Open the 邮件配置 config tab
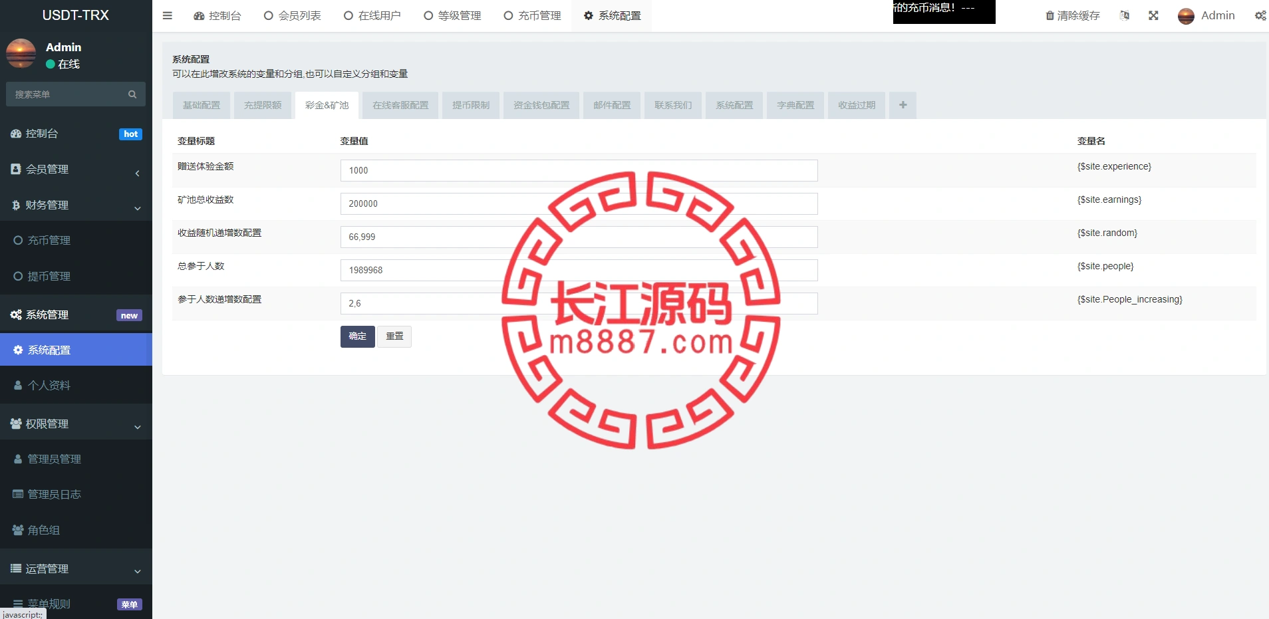This screenshot has width=1269, height=619. point(612,105)
